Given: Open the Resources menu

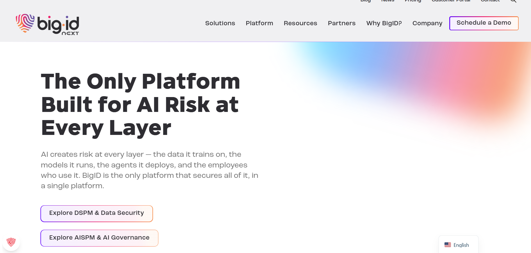Looking at the screenshot, I should tap(300, 23).
